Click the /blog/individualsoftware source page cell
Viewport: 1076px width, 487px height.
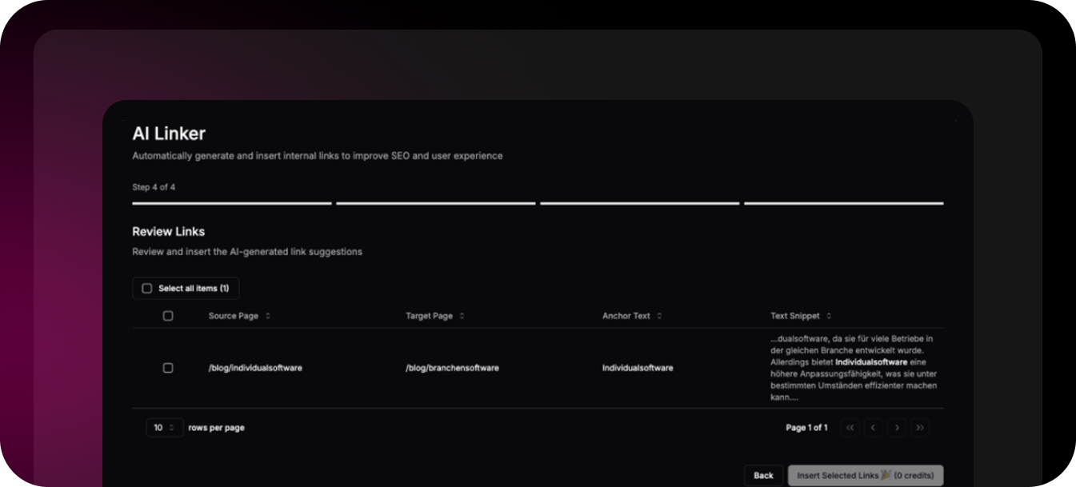coord(255,368)
